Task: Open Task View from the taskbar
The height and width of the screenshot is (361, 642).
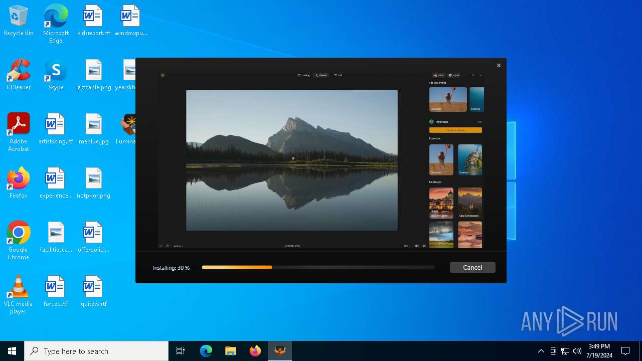Action: pos(181,351)
